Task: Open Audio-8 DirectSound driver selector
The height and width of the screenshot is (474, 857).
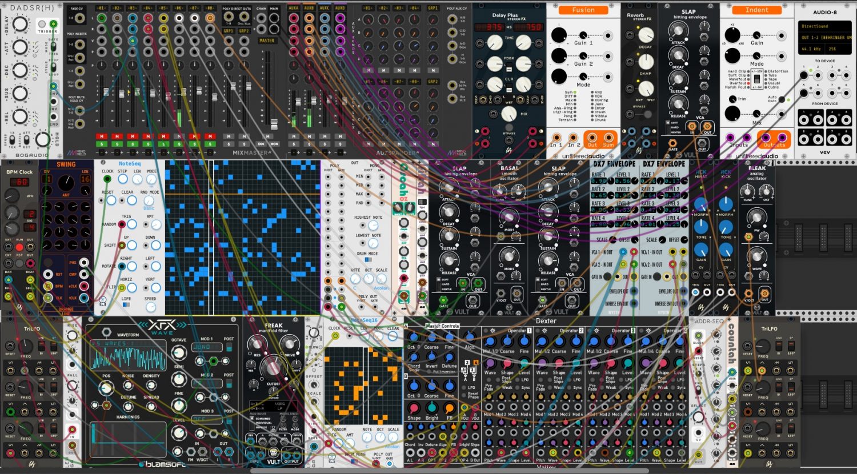Action: tap(824, 26)
